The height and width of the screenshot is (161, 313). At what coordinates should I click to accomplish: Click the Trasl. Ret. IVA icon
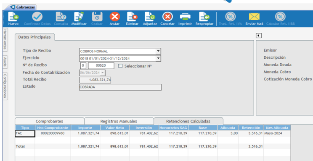tap(231, 17)
